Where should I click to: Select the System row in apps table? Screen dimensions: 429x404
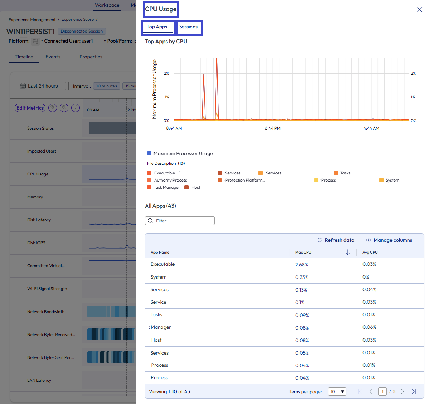pos(284,277)
